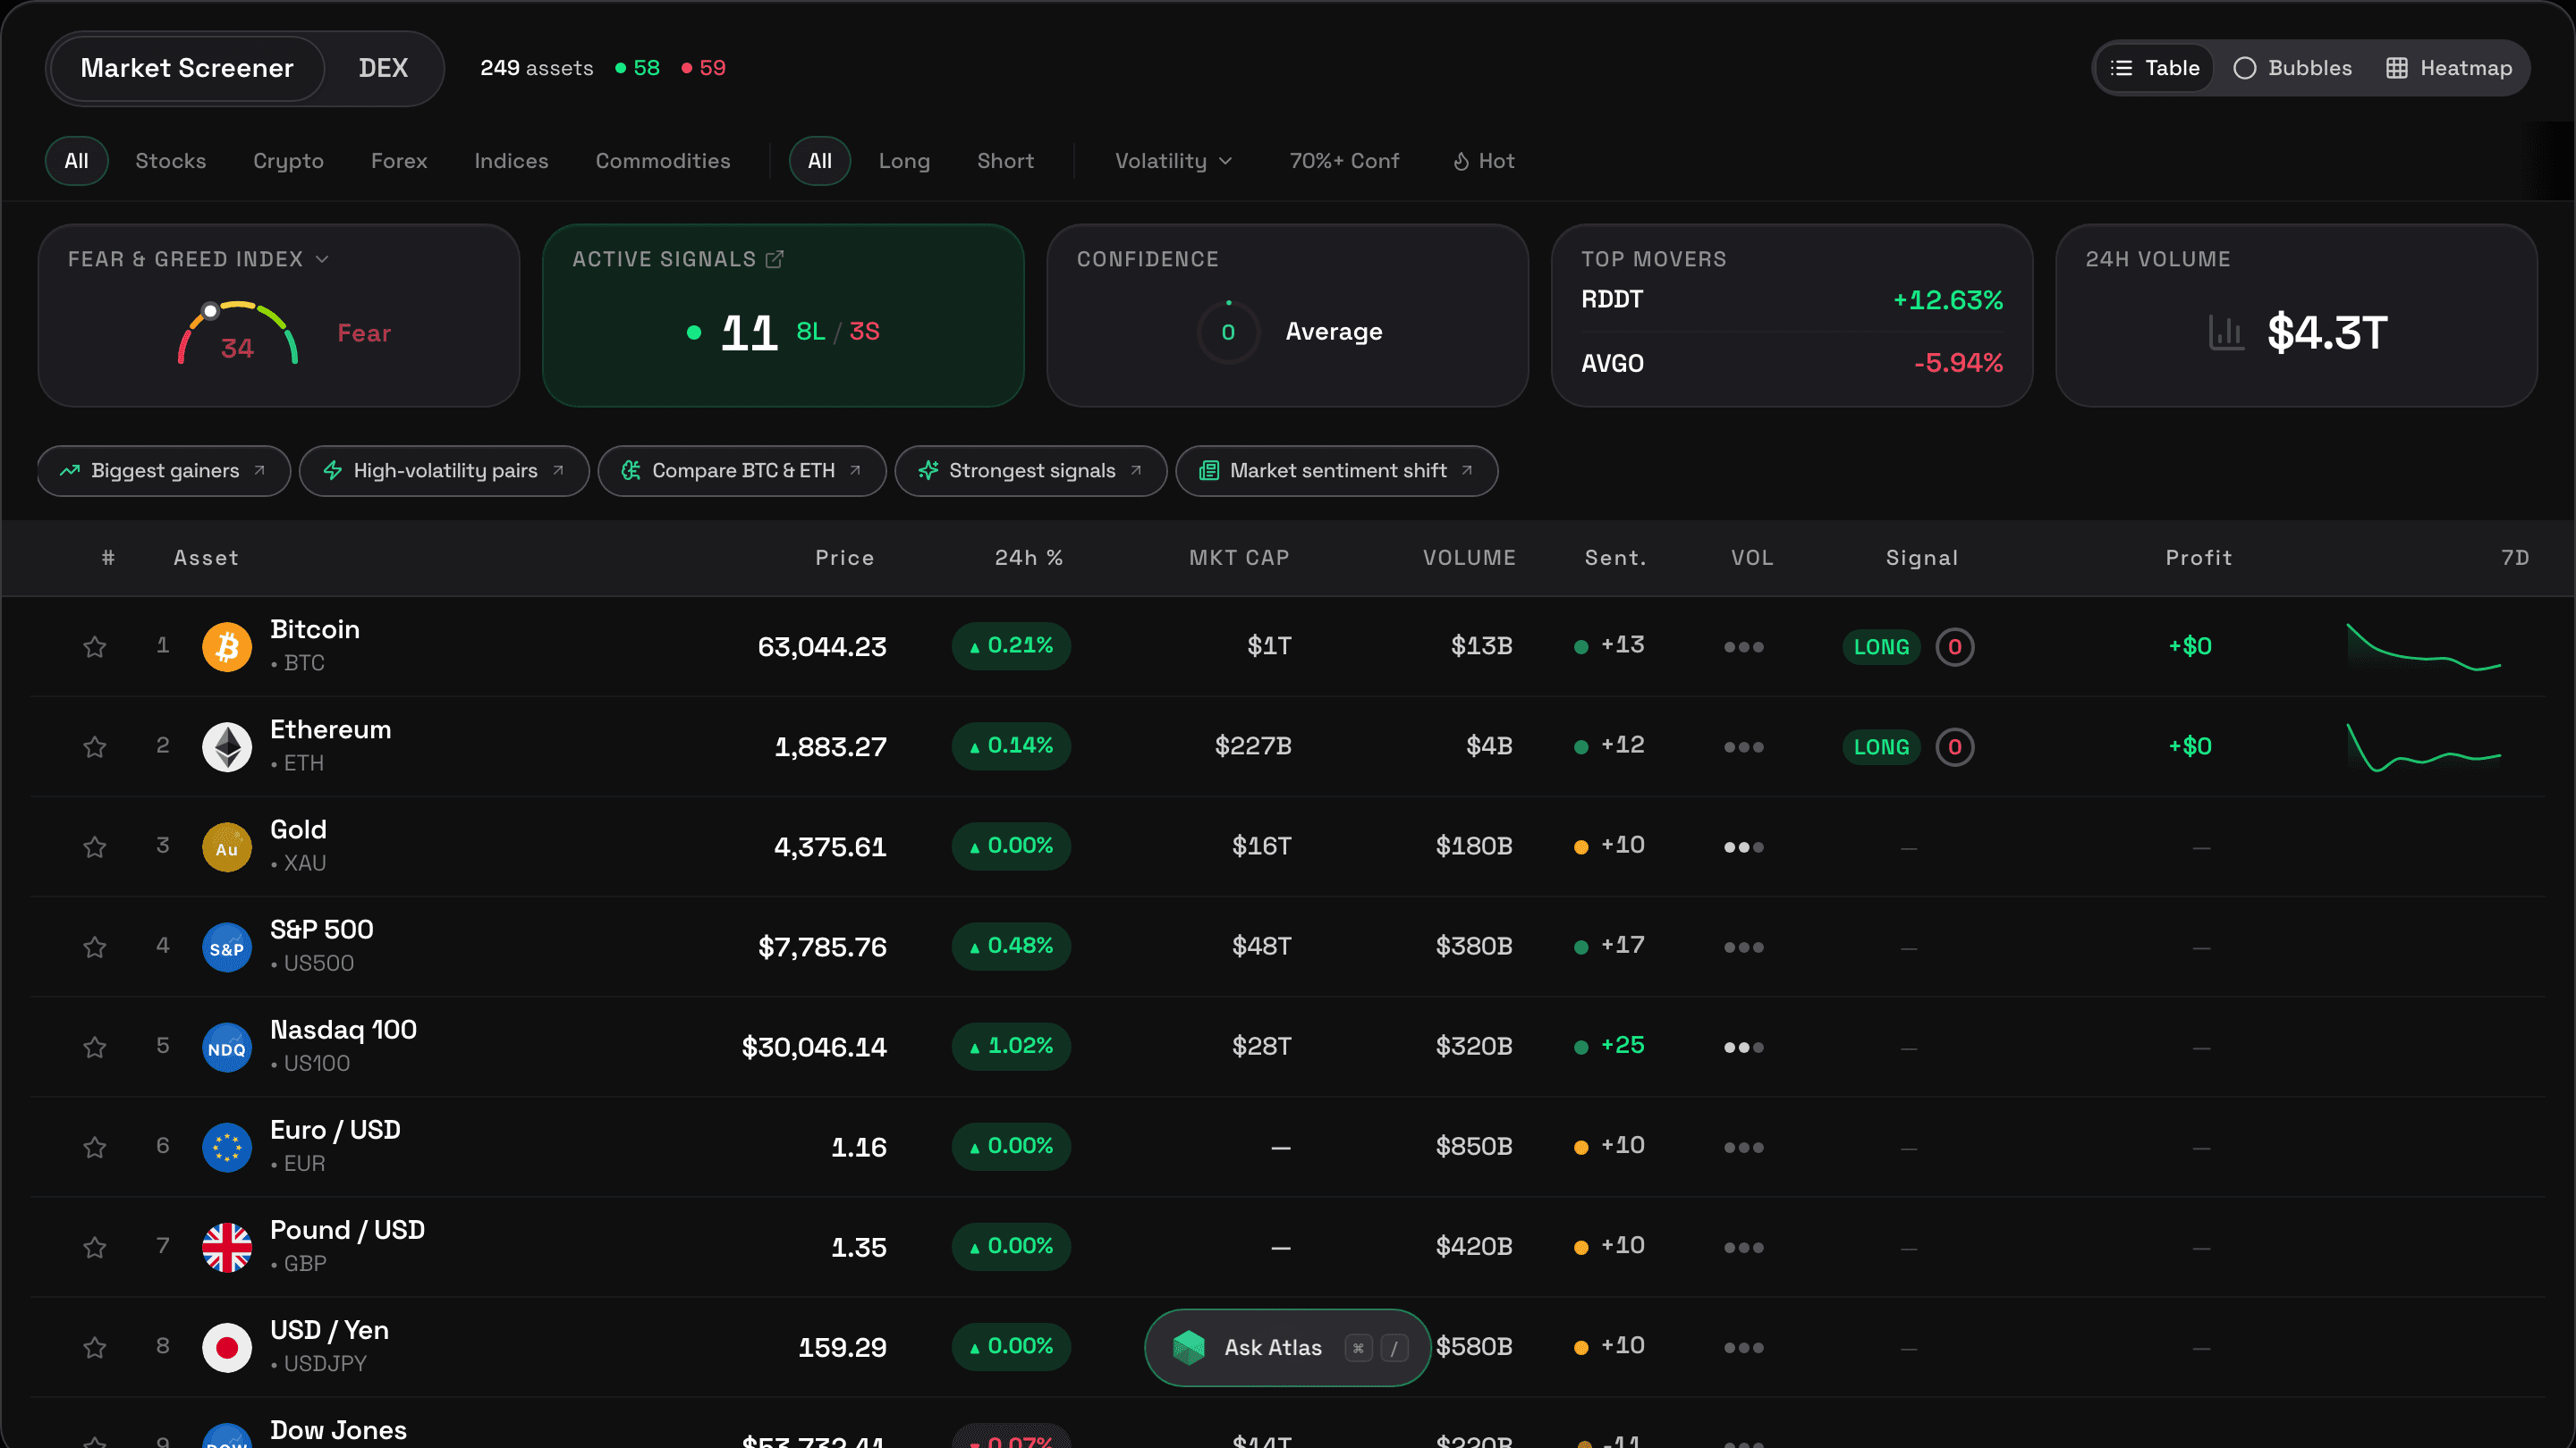Click Ethereum's LONG signal badge
2576x1448 pixels.
[x=1881, y=746]
